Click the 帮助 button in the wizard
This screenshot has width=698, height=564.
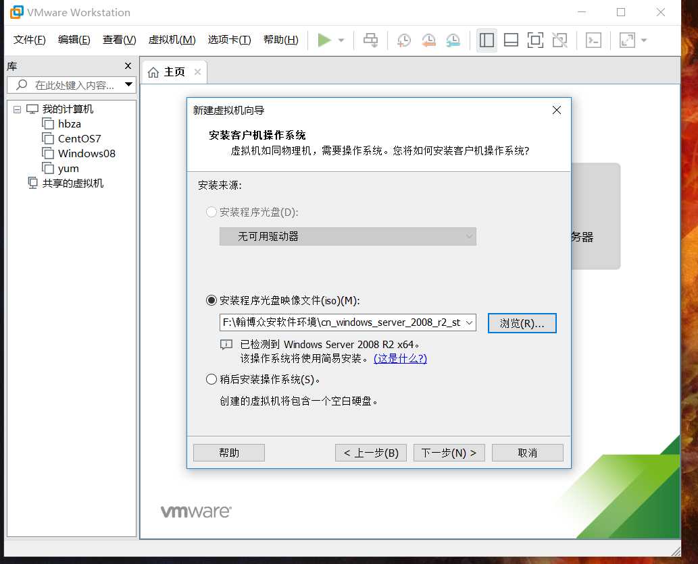click(229, 453)
